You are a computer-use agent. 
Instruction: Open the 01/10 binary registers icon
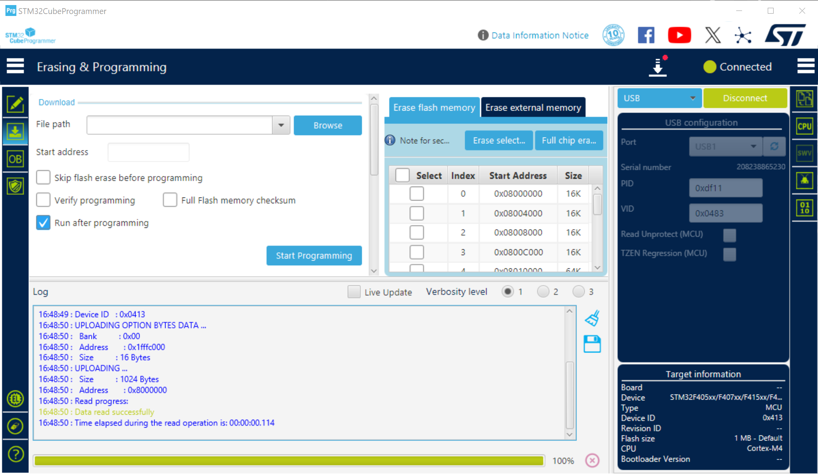[x=804, y=208]
